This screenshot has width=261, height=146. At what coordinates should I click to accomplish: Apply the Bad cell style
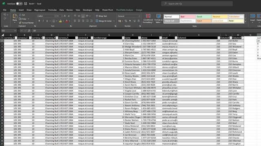pos(188,17)
